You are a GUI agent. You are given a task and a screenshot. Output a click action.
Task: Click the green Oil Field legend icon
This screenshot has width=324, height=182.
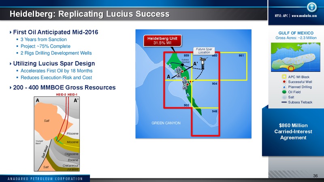point(284,92)
